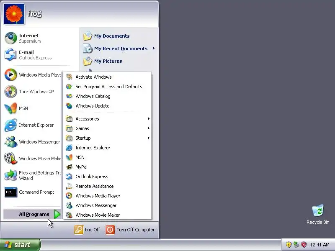This screenshot has height=251, width=335.
Task: Click the 'Remote Assistance' label
Action: pos(95,186)
